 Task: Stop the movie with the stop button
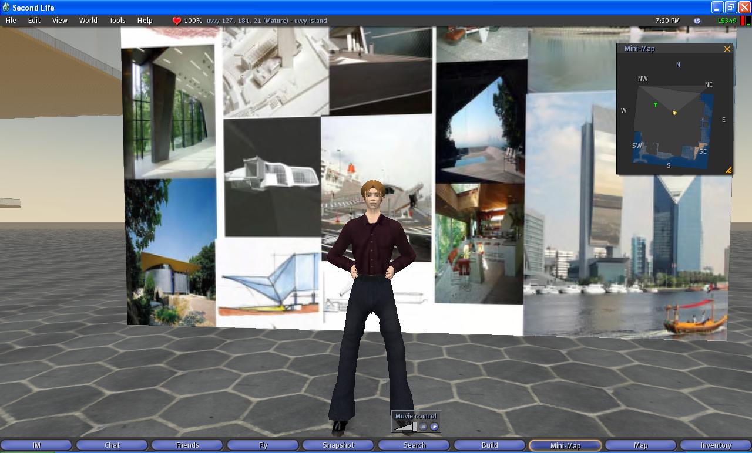(424, 427)
